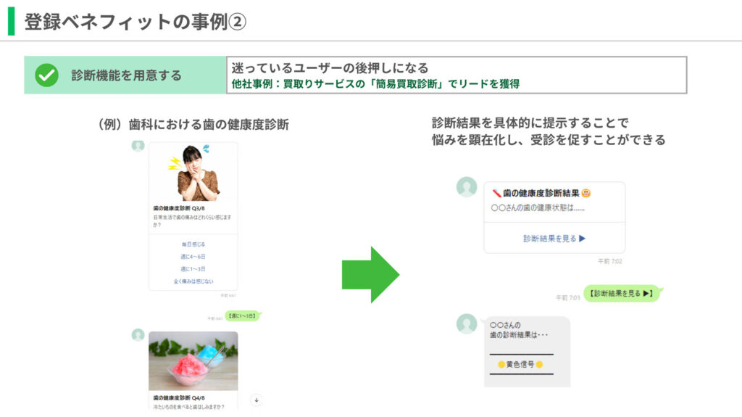The image size is (742, 417).
Task: Open 診断結果を見る link in result card
Action: click(554, 238)
